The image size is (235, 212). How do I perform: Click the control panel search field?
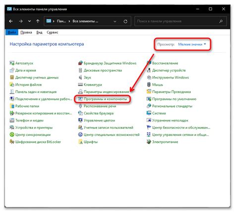pyautogui.click(x=180, y=21)
